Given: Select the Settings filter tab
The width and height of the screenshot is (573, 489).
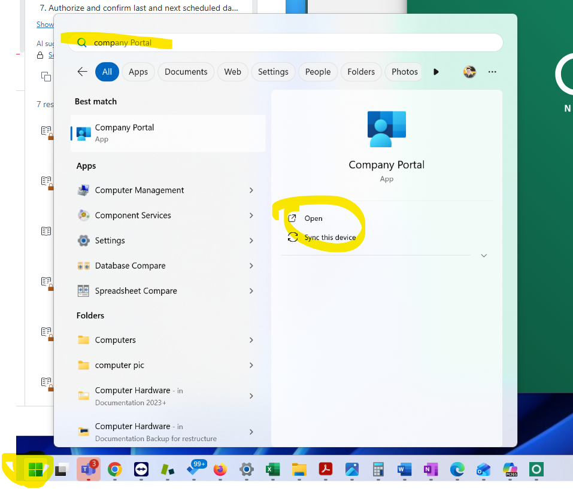Looking at the screenshot, I should click(273, 72).
